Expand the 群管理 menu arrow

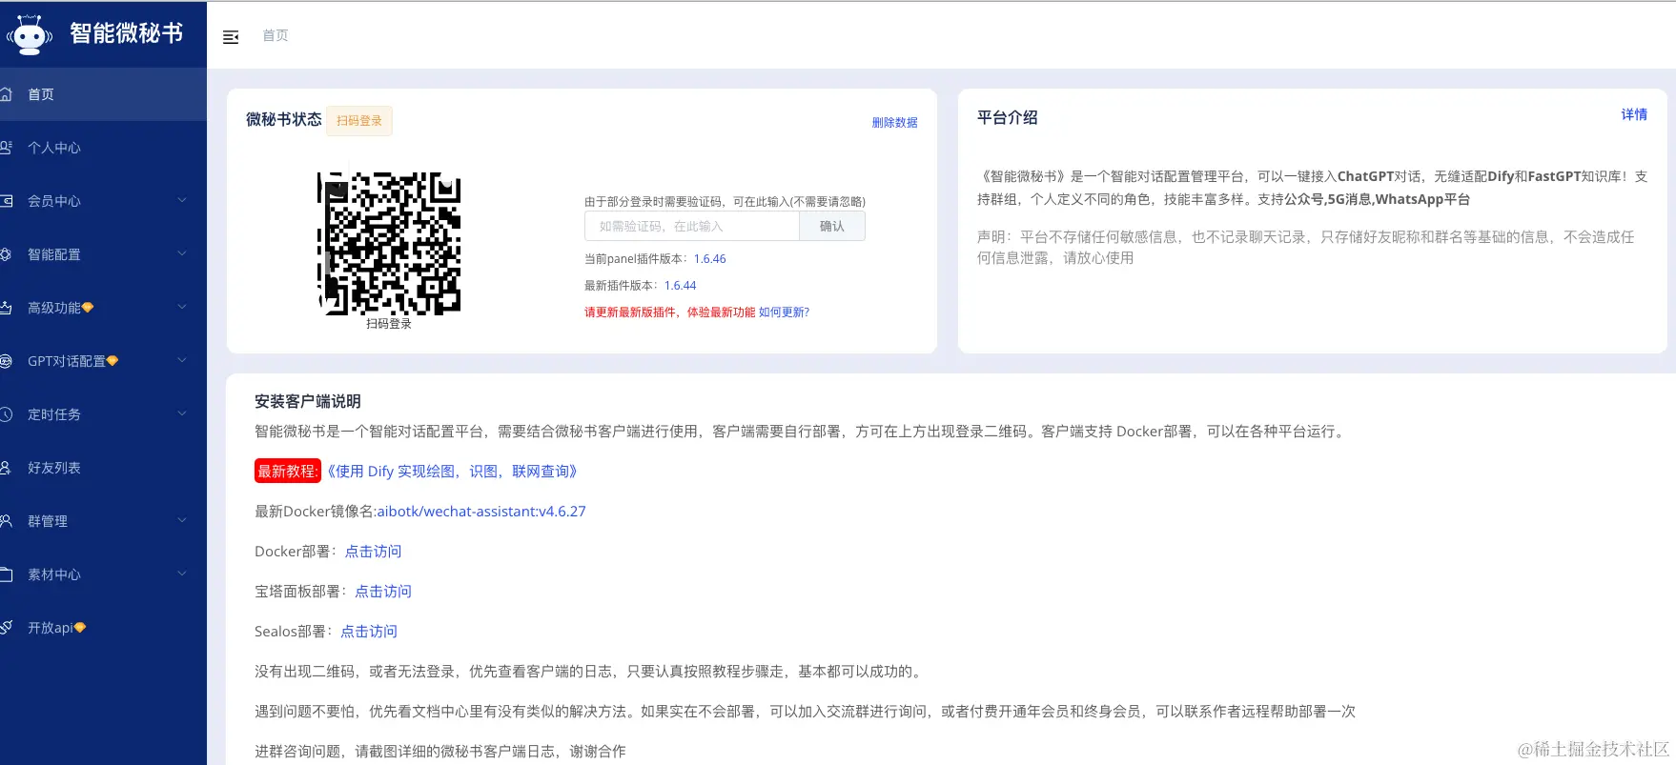pyautogui.click(x=182, y=520)
